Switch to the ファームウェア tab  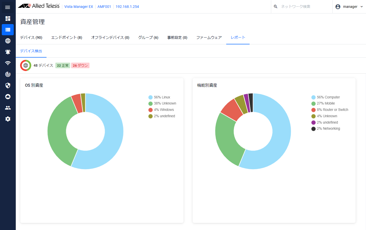point(209,38)
